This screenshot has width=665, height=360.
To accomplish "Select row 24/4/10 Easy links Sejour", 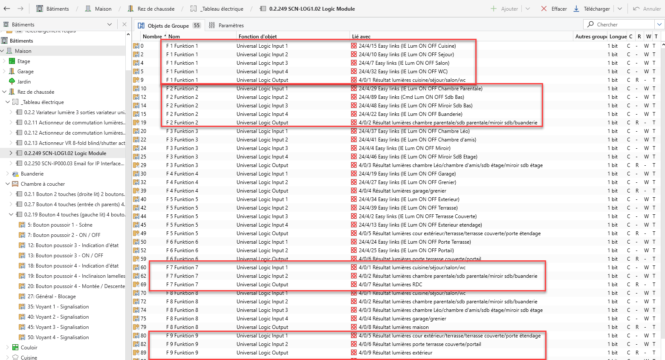I will (396, 55).
